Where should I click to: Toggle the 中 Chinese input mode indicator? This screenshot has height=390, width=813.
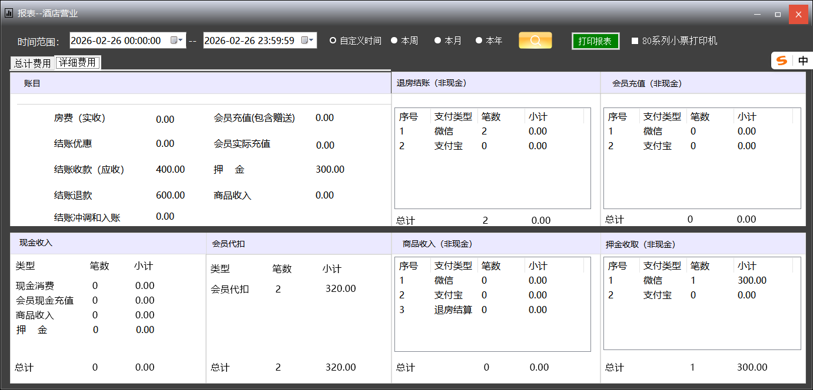coord(803,60)
